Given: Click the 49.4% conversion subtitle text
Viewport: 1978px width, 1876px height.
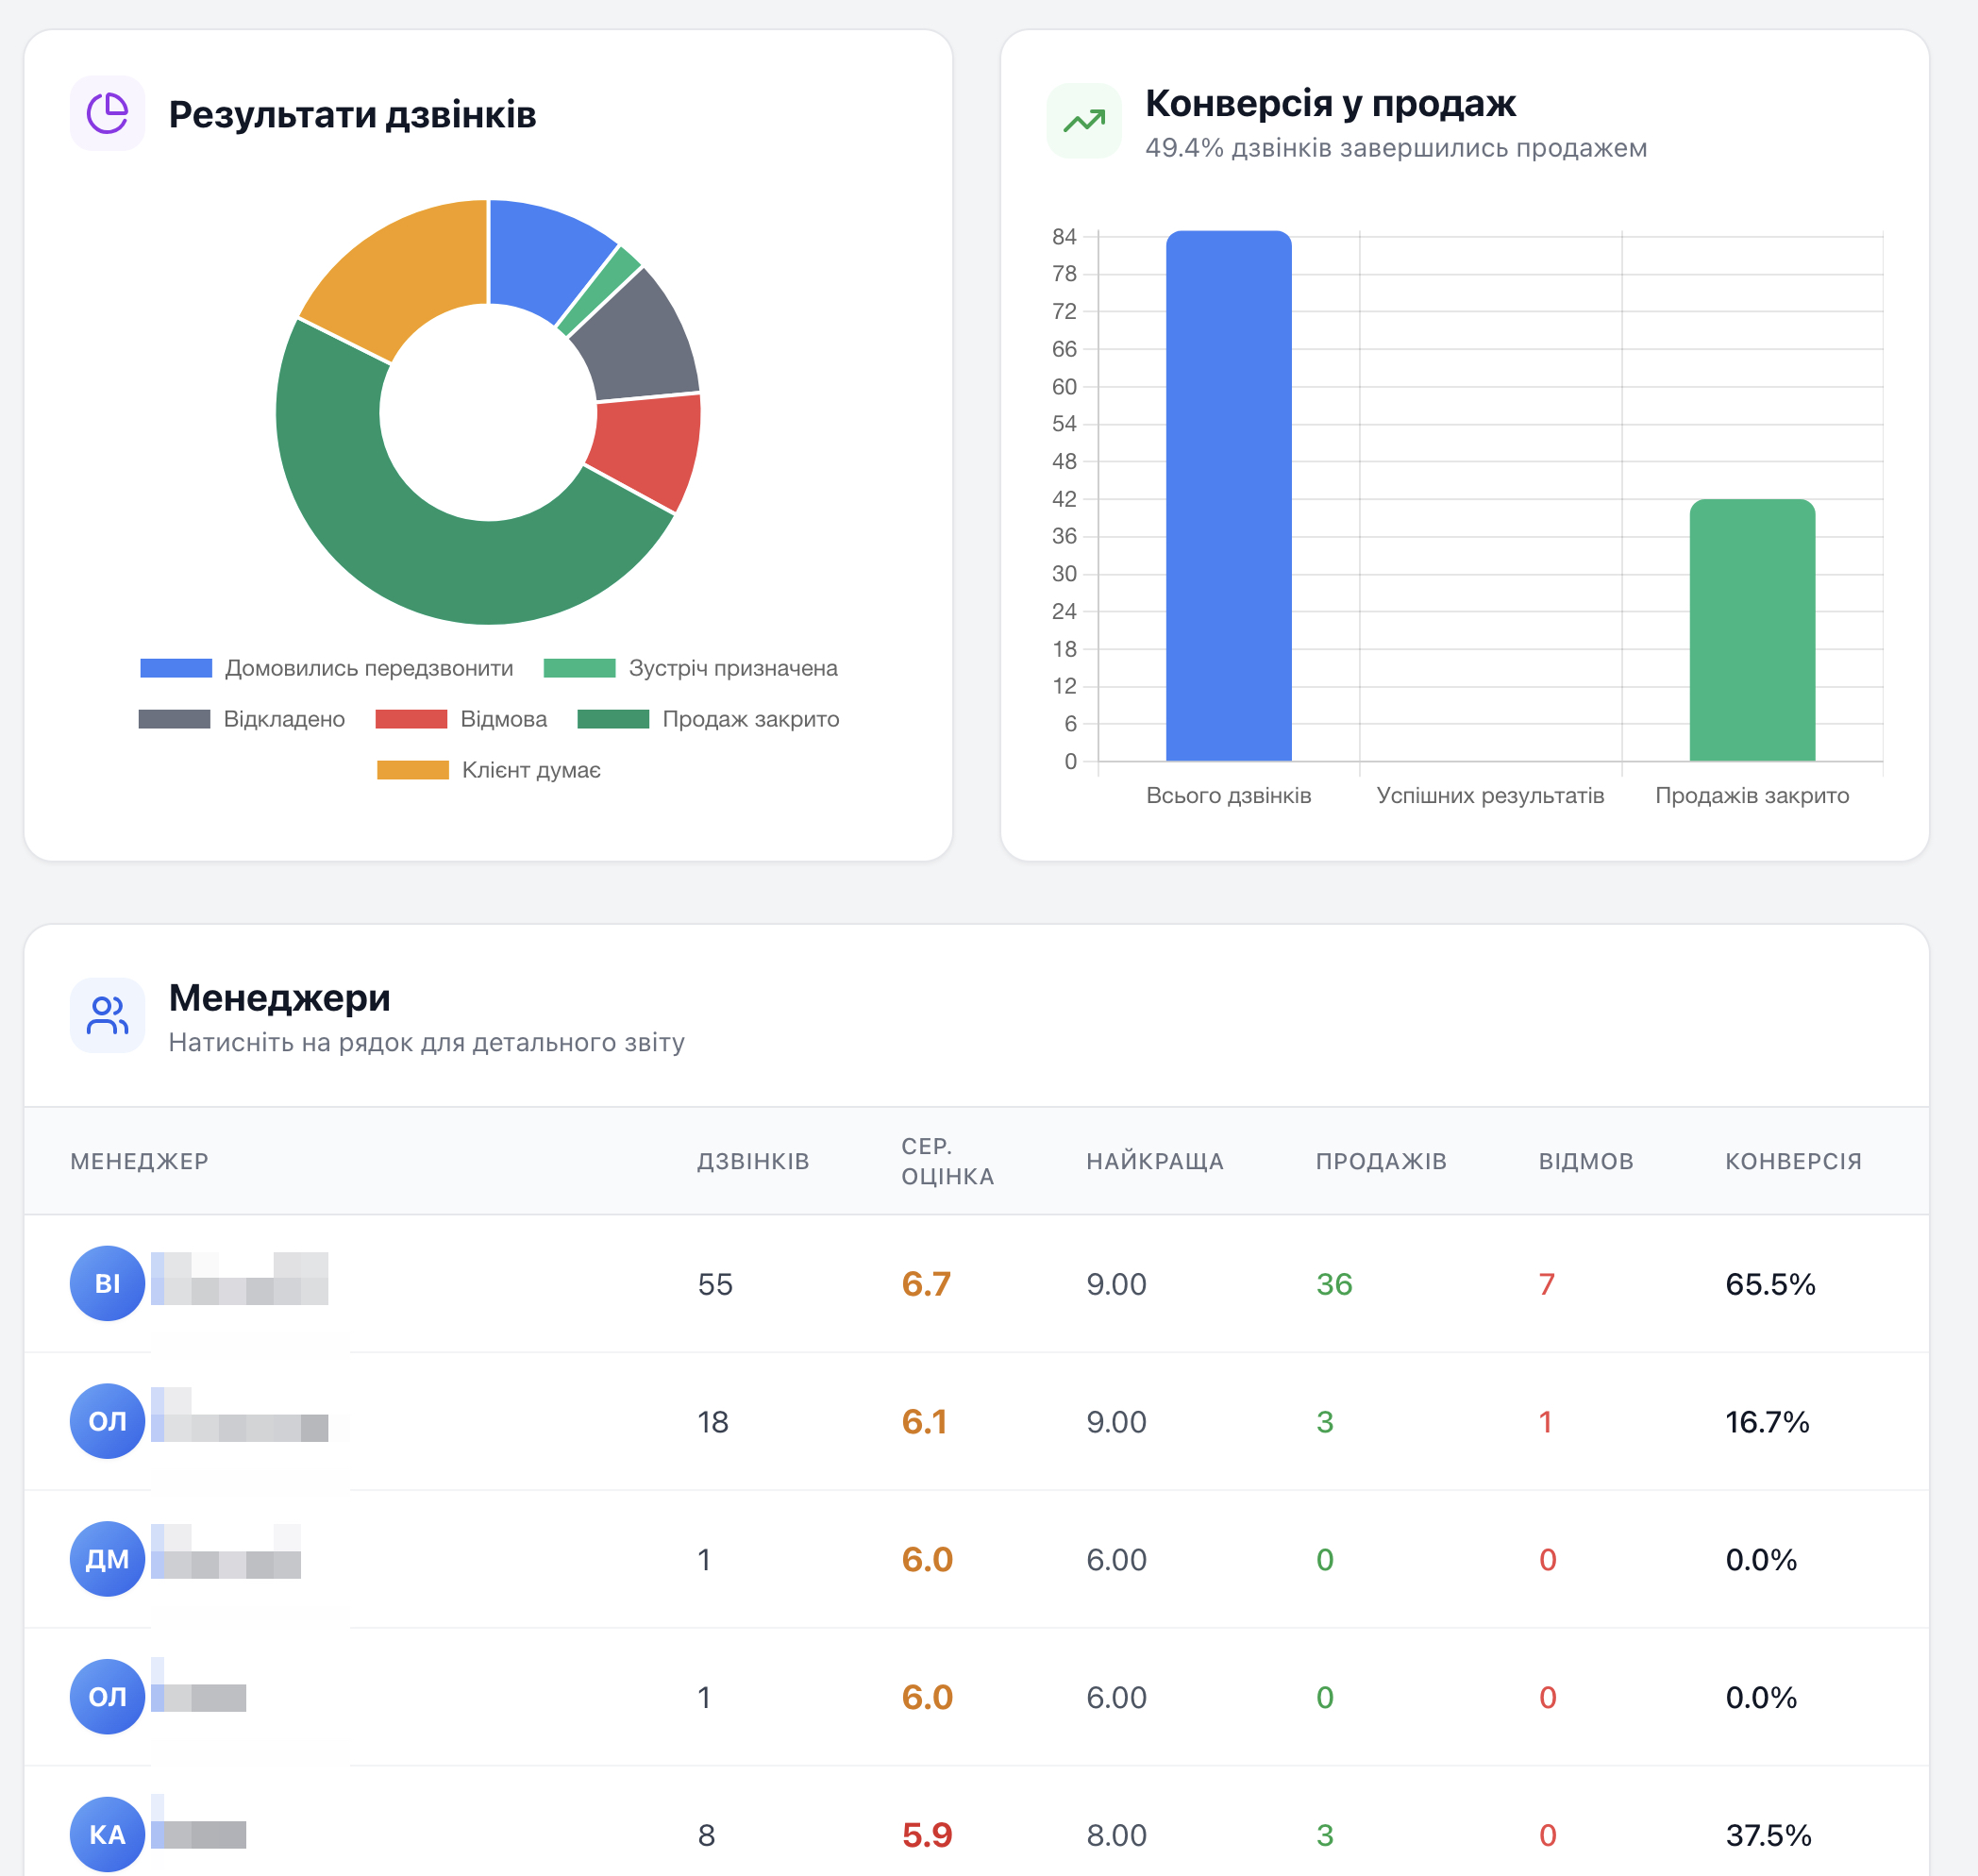Looking at the screenshot, I should coord(1396,148).
